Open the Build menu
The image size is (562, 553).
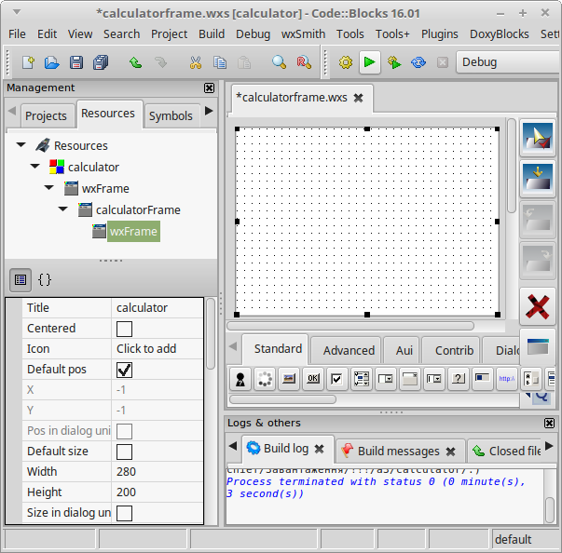[x=212, y=34]
